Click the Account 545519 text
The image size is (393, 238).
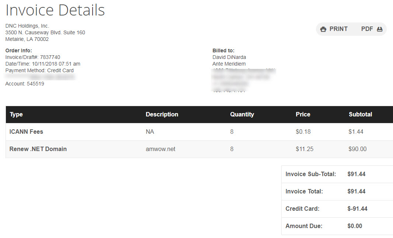(25, 84)
